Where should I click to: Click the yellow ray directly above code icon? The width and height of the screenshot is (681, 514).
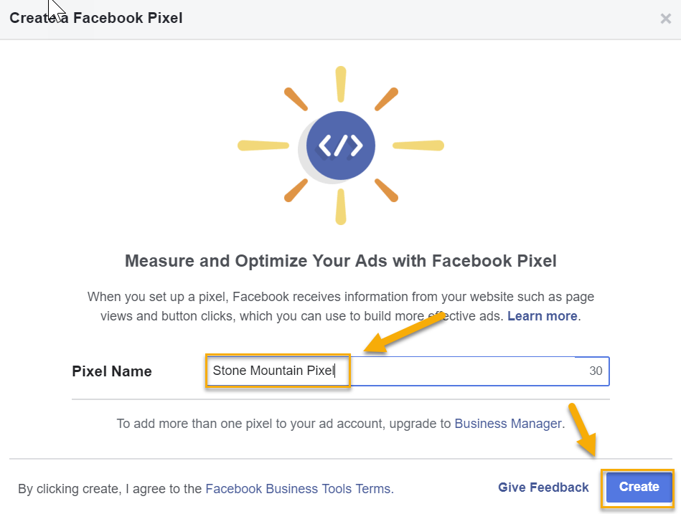click(341, 84)
